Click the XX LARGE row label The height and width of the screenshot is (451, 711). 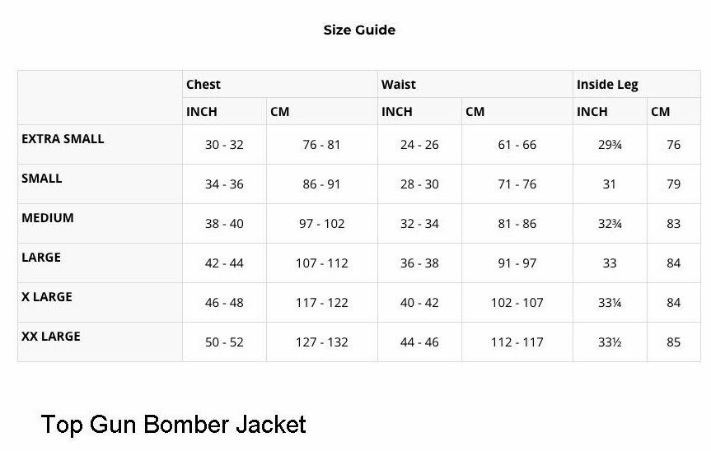pyautogui.click(x=51, y=336)
